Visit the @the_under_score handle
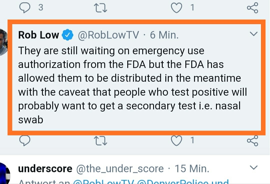Screen dimensions: 270x184 [x=120, y=169]
